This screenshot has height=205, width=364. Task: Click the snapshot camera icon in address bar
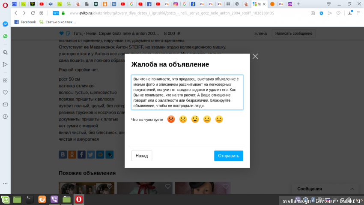[x=312, y=13]
